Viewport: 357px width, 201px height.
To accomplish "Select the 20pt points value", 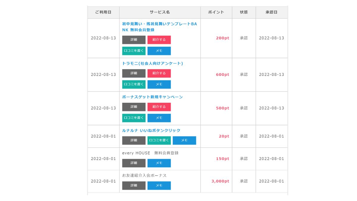I will pos(224,136).
